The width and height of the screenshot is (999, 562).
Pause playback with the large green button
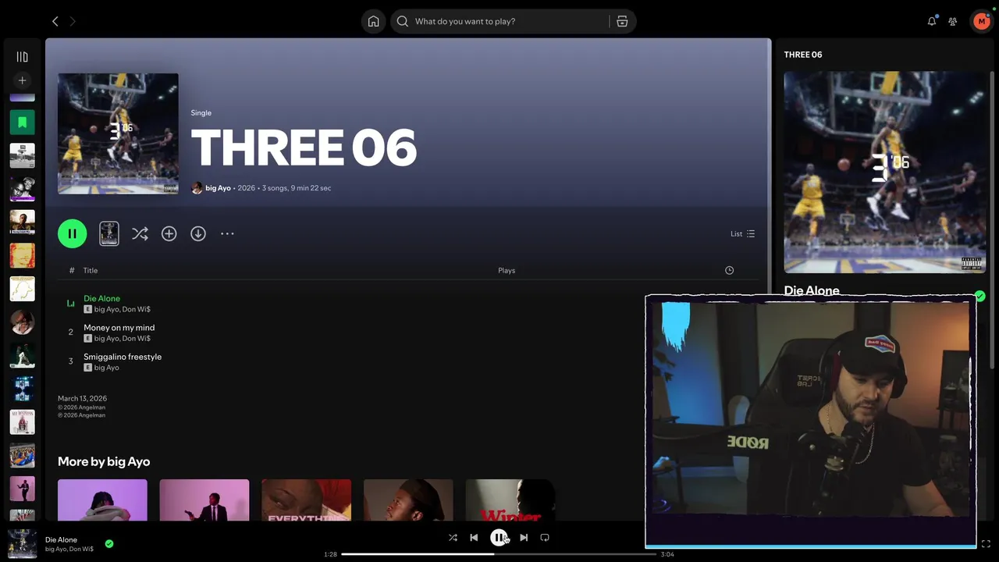click(x=72, y=233)
